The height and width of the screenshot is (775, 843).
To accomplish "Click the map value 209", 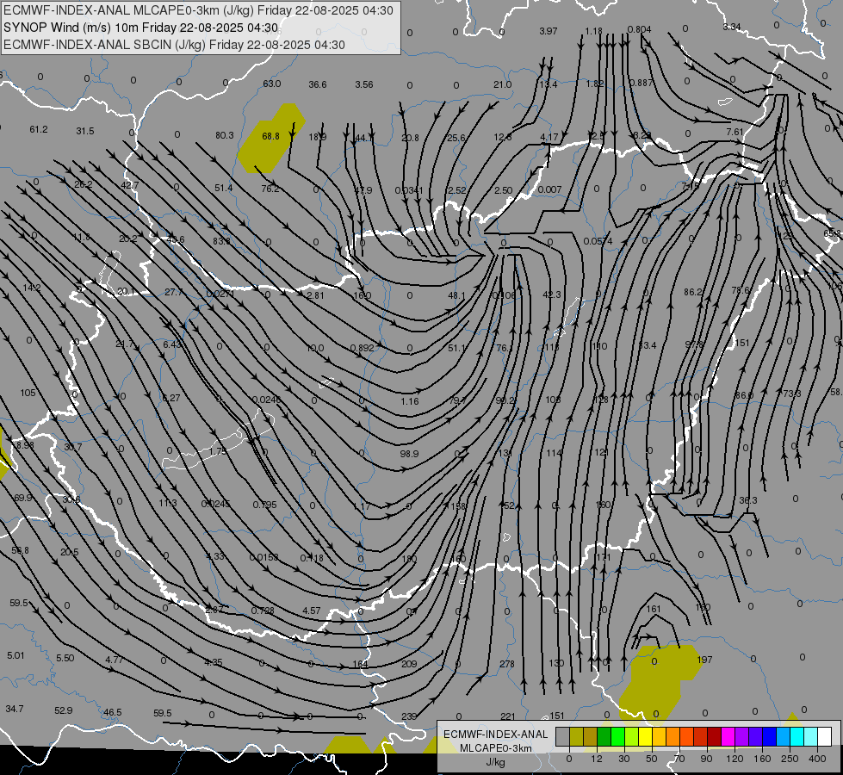I will 409,664.
